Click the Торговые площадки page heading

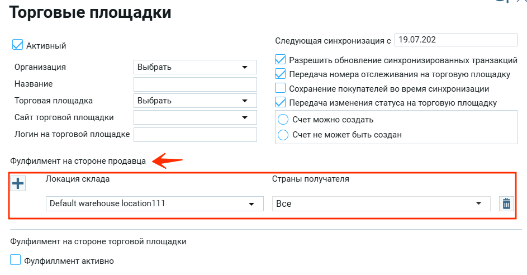(91, 12)
